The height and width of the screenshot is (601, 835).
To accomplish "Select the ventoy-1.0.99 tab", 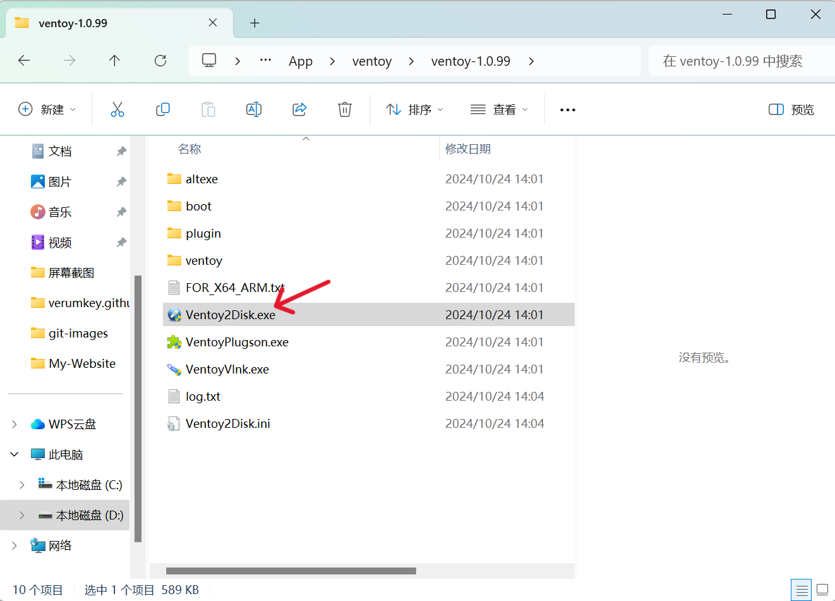I will [119, 23].
